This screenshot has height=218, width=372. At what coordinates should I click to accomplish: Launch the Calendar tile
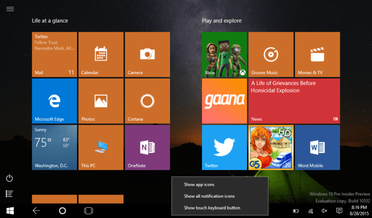click(101, 54)
